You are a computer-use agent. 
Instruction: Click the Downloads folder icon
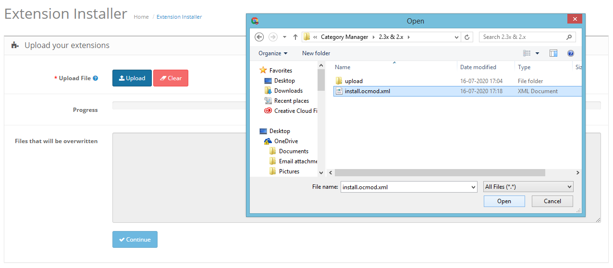[x=268, y=91]
